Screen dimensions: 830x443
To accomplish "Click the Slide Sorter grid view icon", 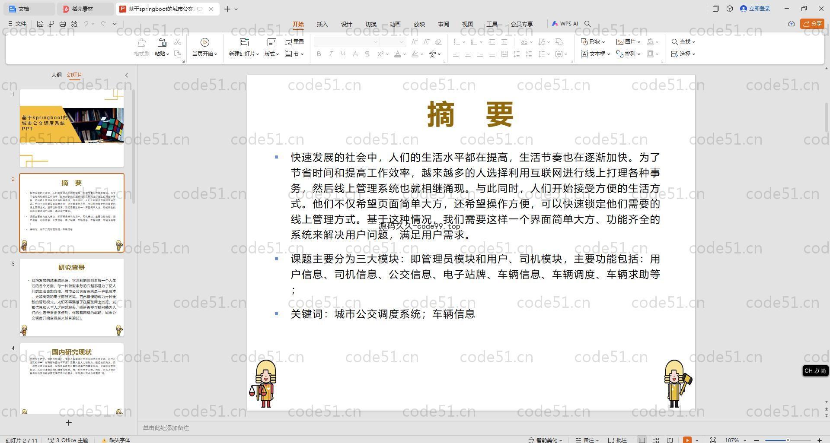I will tap(656, 440).
